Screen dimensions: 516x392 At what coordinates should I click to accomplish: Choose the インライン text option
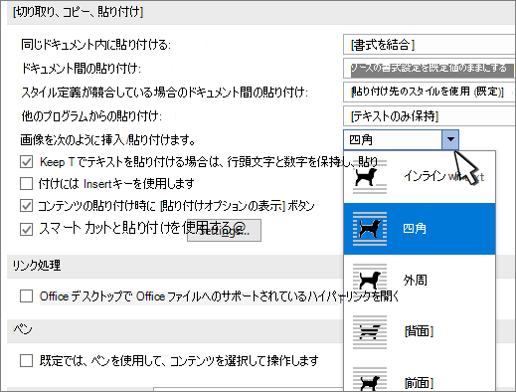pos(444,177)
